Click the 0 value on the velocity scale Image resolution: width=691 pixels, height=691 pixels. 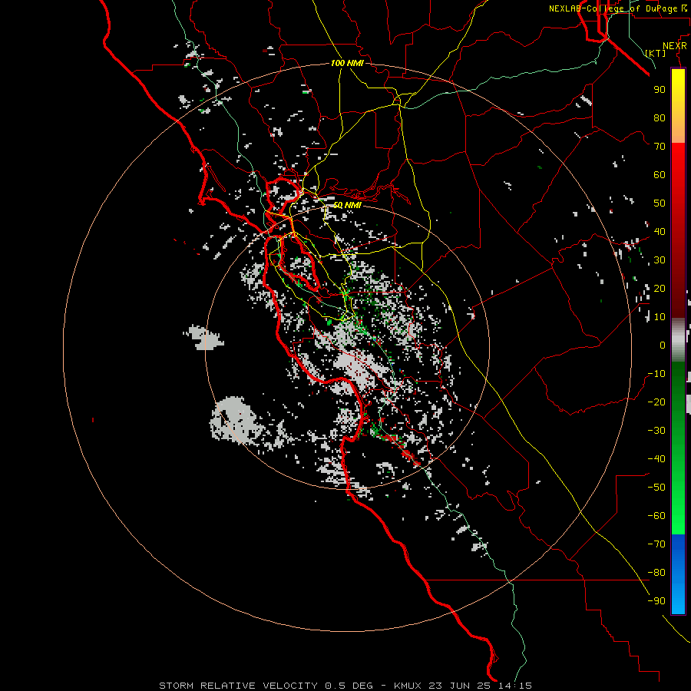point(663,345)
